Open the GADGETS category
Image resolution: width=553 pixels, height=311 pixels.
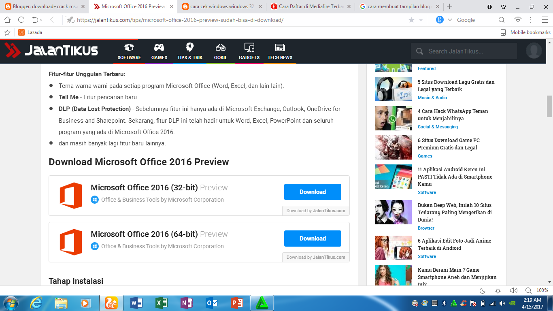[249, 52]
